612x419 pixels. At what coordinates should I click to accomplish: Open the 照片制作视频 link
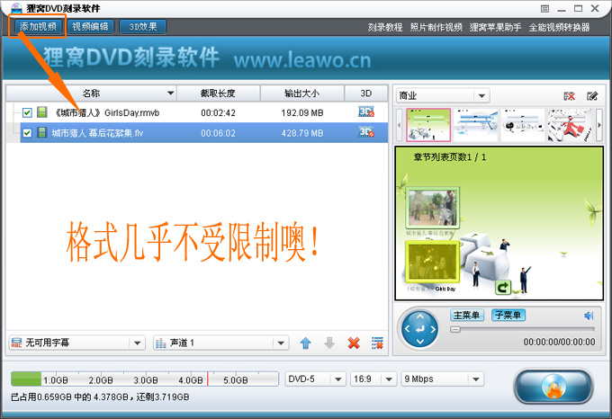(436, 27)
